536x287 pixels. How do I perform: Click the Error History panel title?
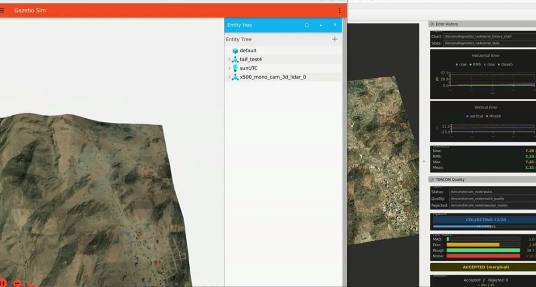tap(447, 24)
